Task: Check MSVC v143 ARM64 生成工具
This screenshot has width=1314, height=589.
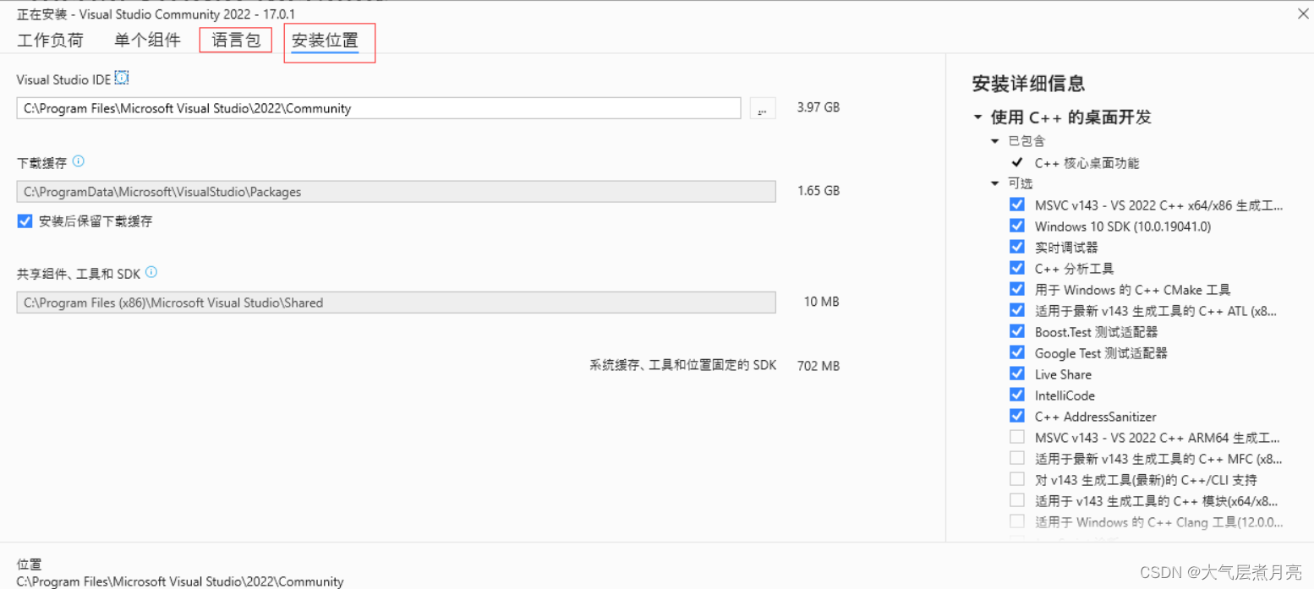Action: tap(1017, 437)
